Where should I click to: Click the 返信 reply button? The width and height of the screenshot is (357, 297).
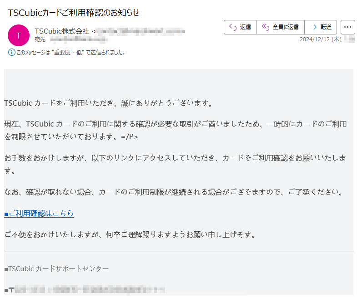tap(240, 27)
